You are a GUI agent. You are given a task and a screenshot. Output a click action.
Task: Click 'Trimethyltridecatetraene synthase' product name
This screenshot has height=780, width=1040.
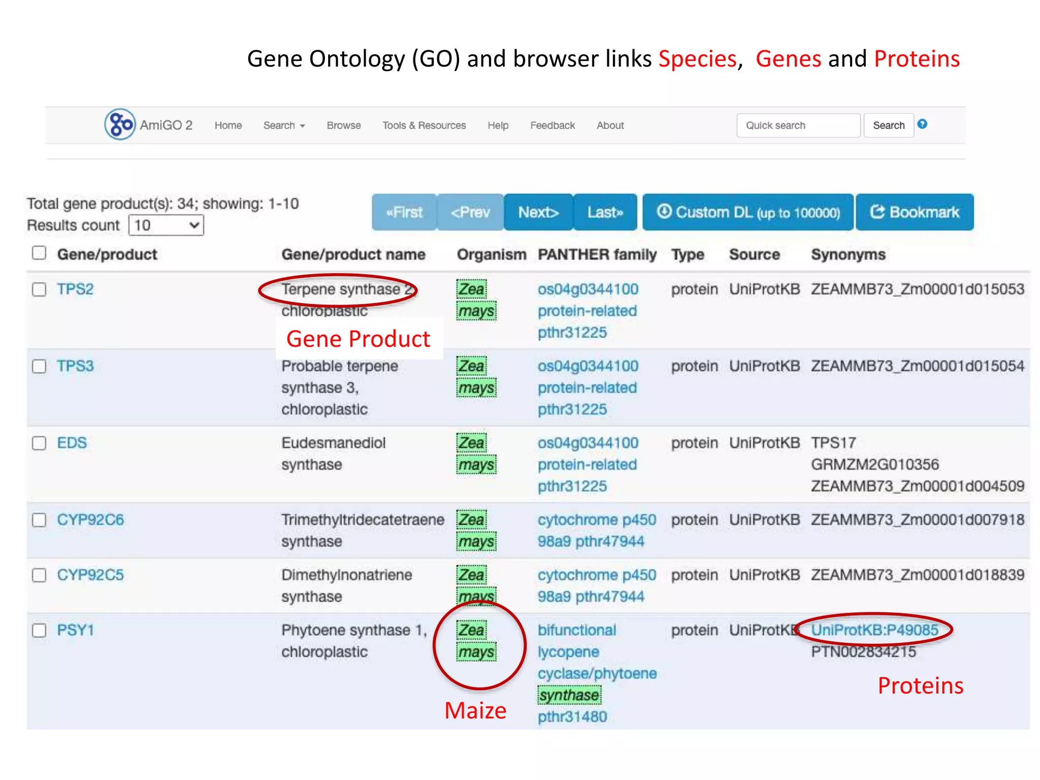point(363,530)
